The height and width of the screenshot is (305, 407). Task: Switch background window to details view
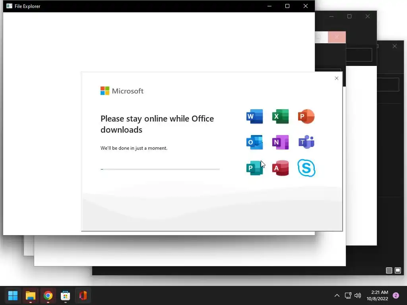point(389,270)
